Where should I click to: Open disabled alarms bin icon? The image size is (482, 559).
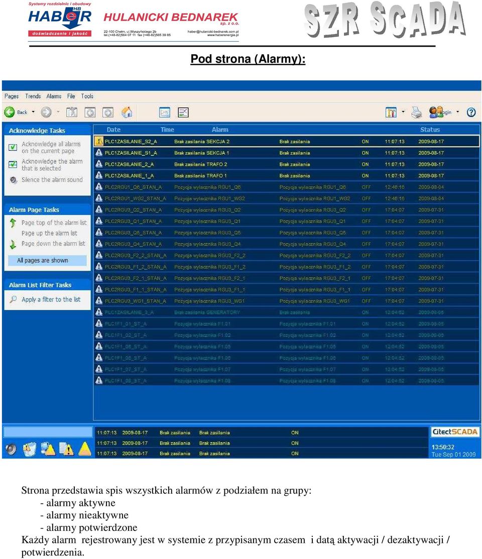point(30,449)
